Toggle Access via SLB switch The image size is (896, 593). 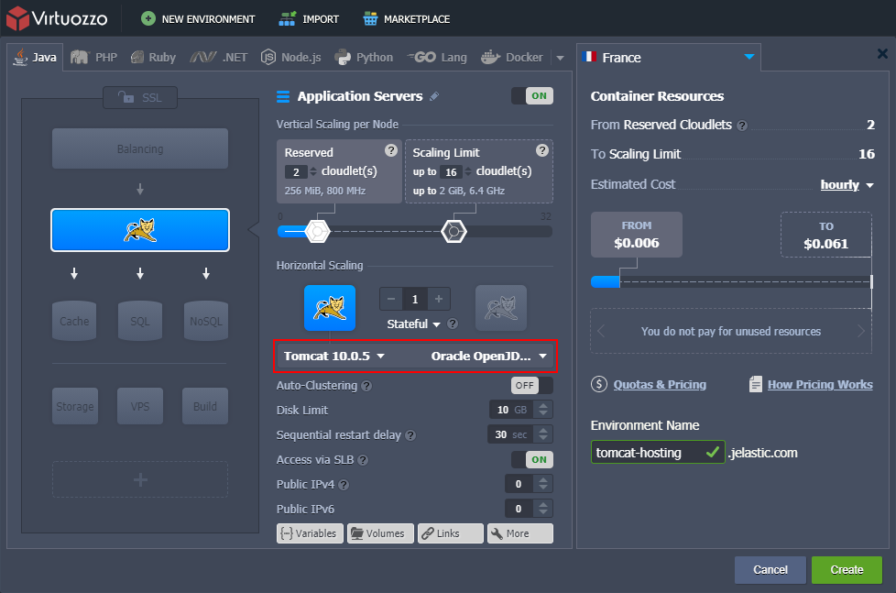532,459
